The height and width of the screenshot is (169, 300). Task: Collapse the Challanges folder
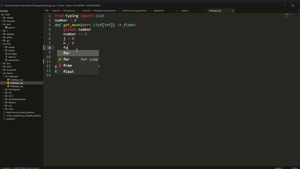click(x=4, y=76)
